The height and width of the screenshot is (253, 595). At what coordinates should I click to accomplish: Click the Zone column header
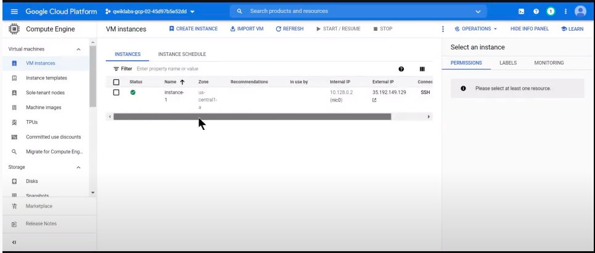[203, 82]
